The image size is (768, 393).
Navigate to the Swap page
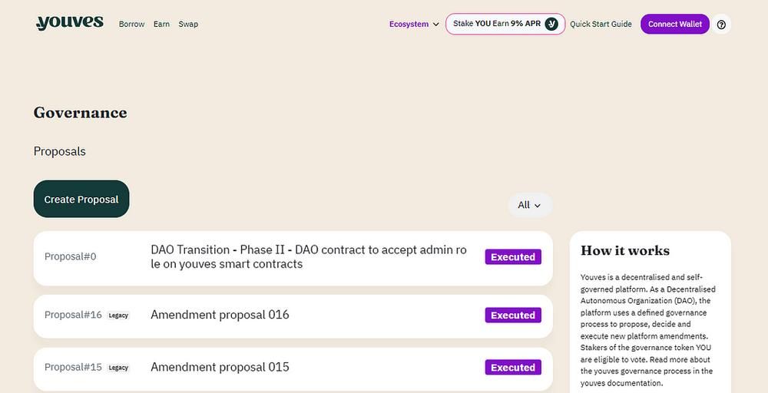[x=188, y=25]
